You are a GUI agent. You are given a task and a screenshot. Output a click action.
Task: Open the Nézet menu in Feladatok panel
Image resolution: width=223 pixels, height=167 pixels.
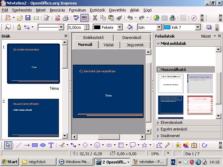pos(206,36)
